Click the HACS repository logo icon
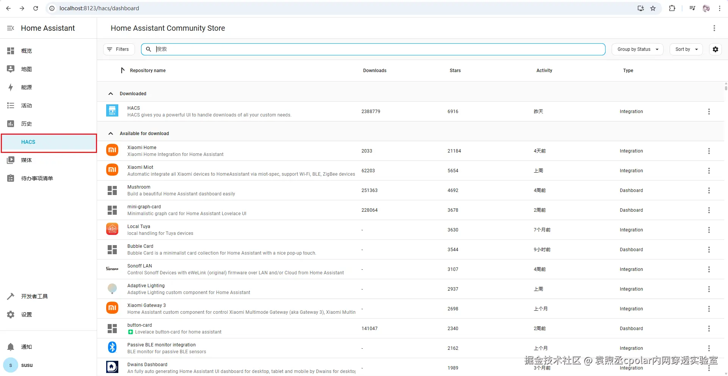The height and width of the screenshot is (376, 728). point(112,110)
